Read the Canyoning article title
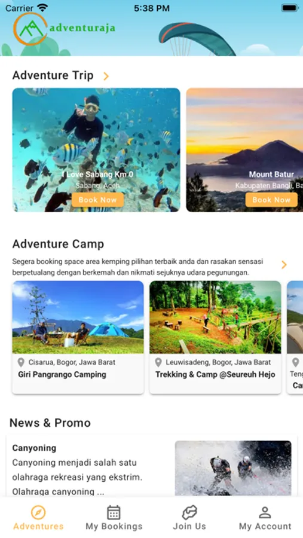 tap(34, 448)
